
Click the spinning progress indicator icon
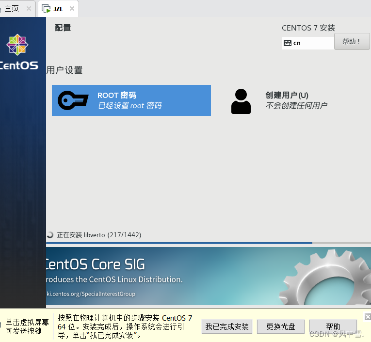click(50, 234)
